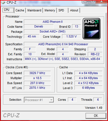
Task: Click the Multiplier x 18.5 field
Action: tap(37, 78)
